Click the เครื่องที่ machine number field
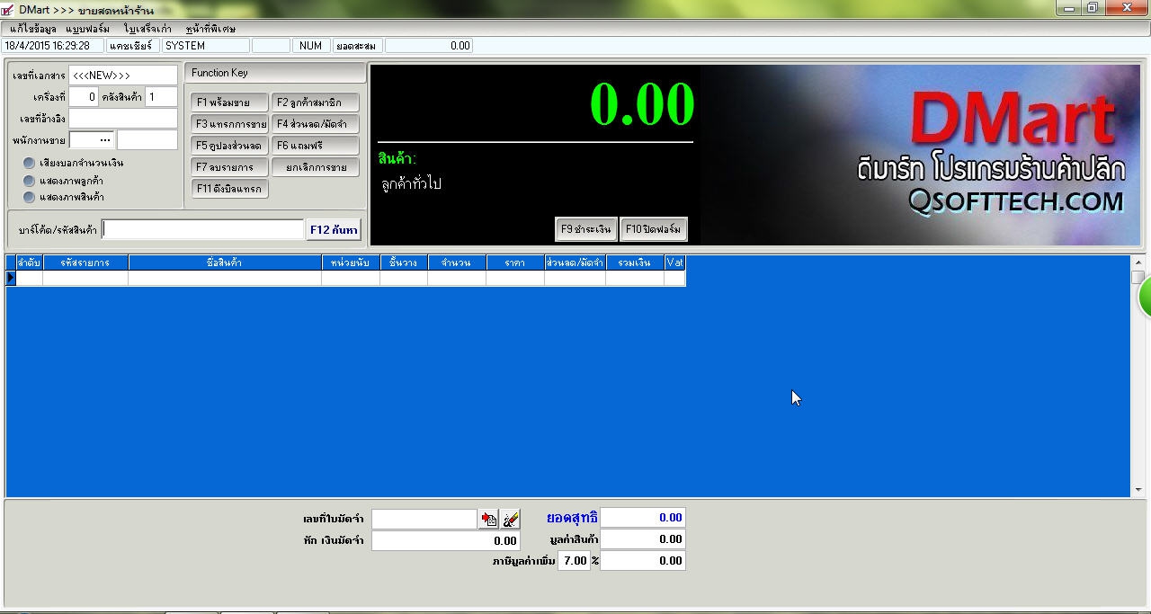The width and height of the screenshot is (1151, 614). (83, 97)
